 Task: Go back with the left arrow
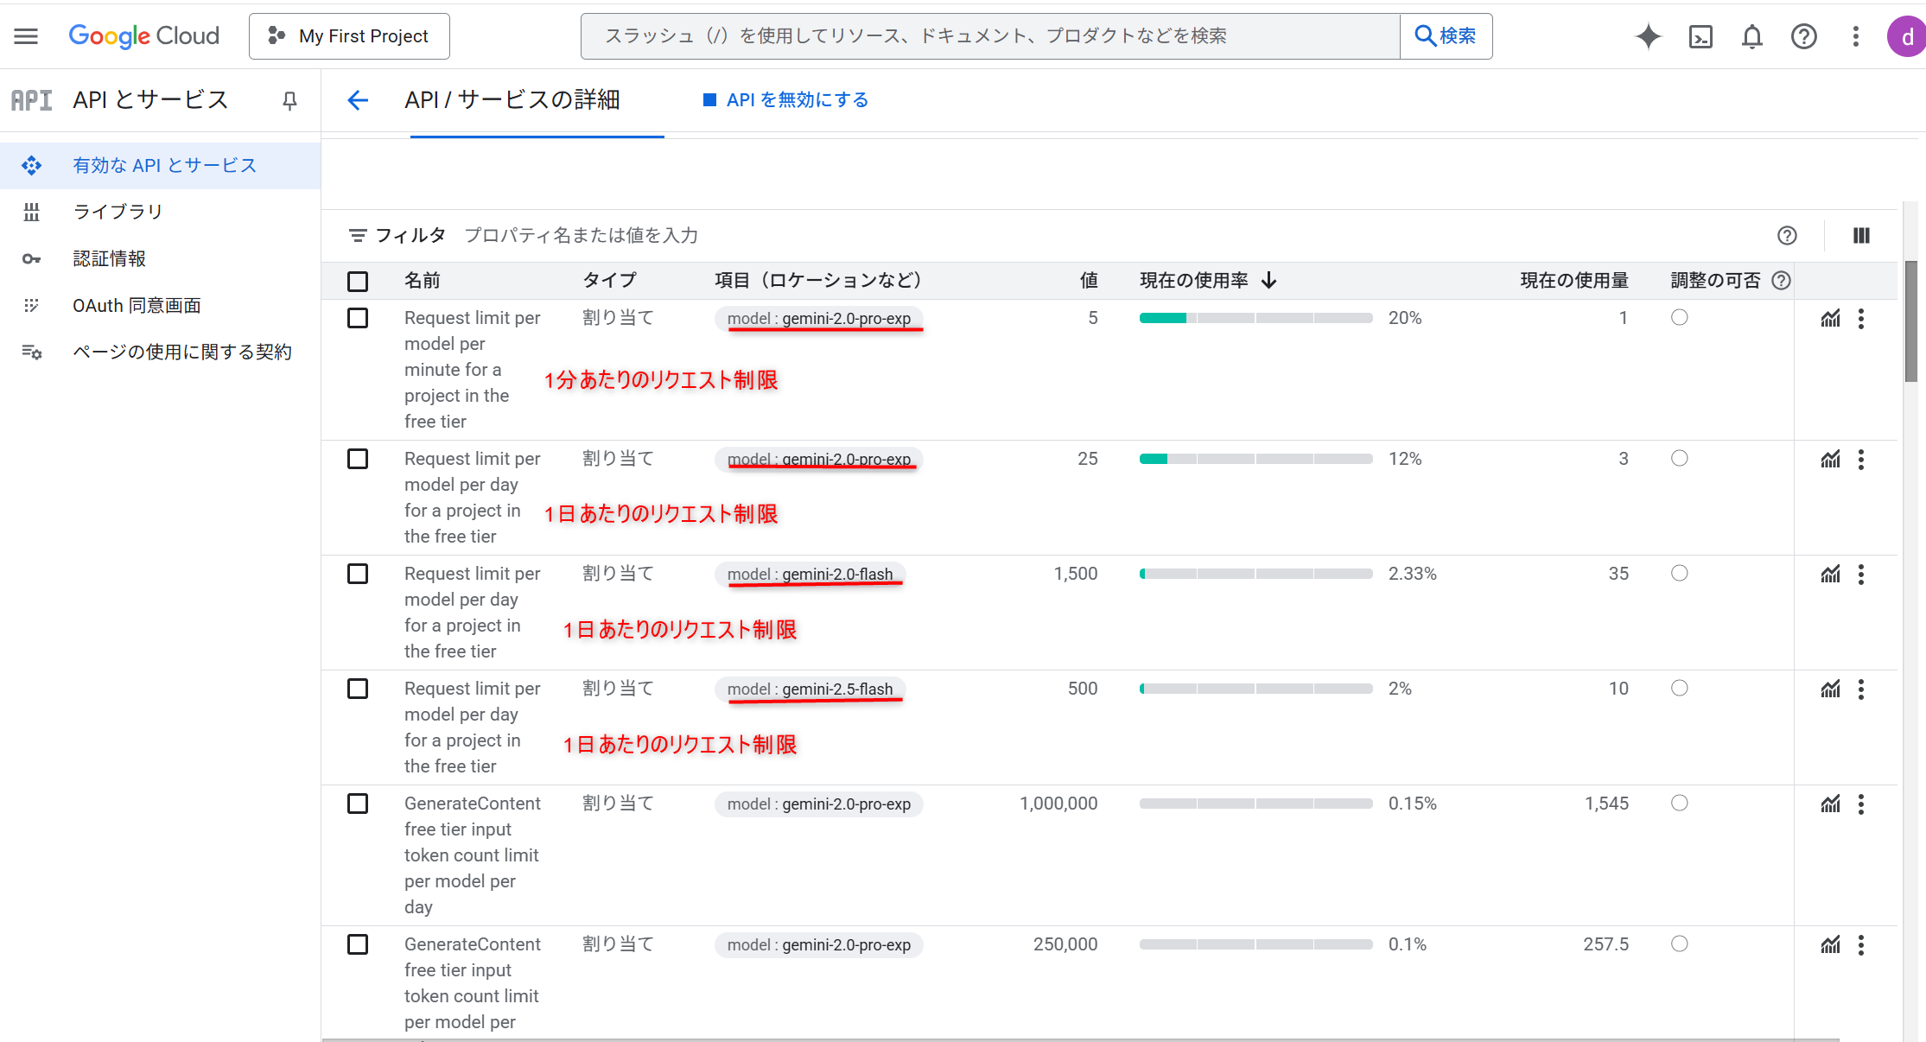358,100
